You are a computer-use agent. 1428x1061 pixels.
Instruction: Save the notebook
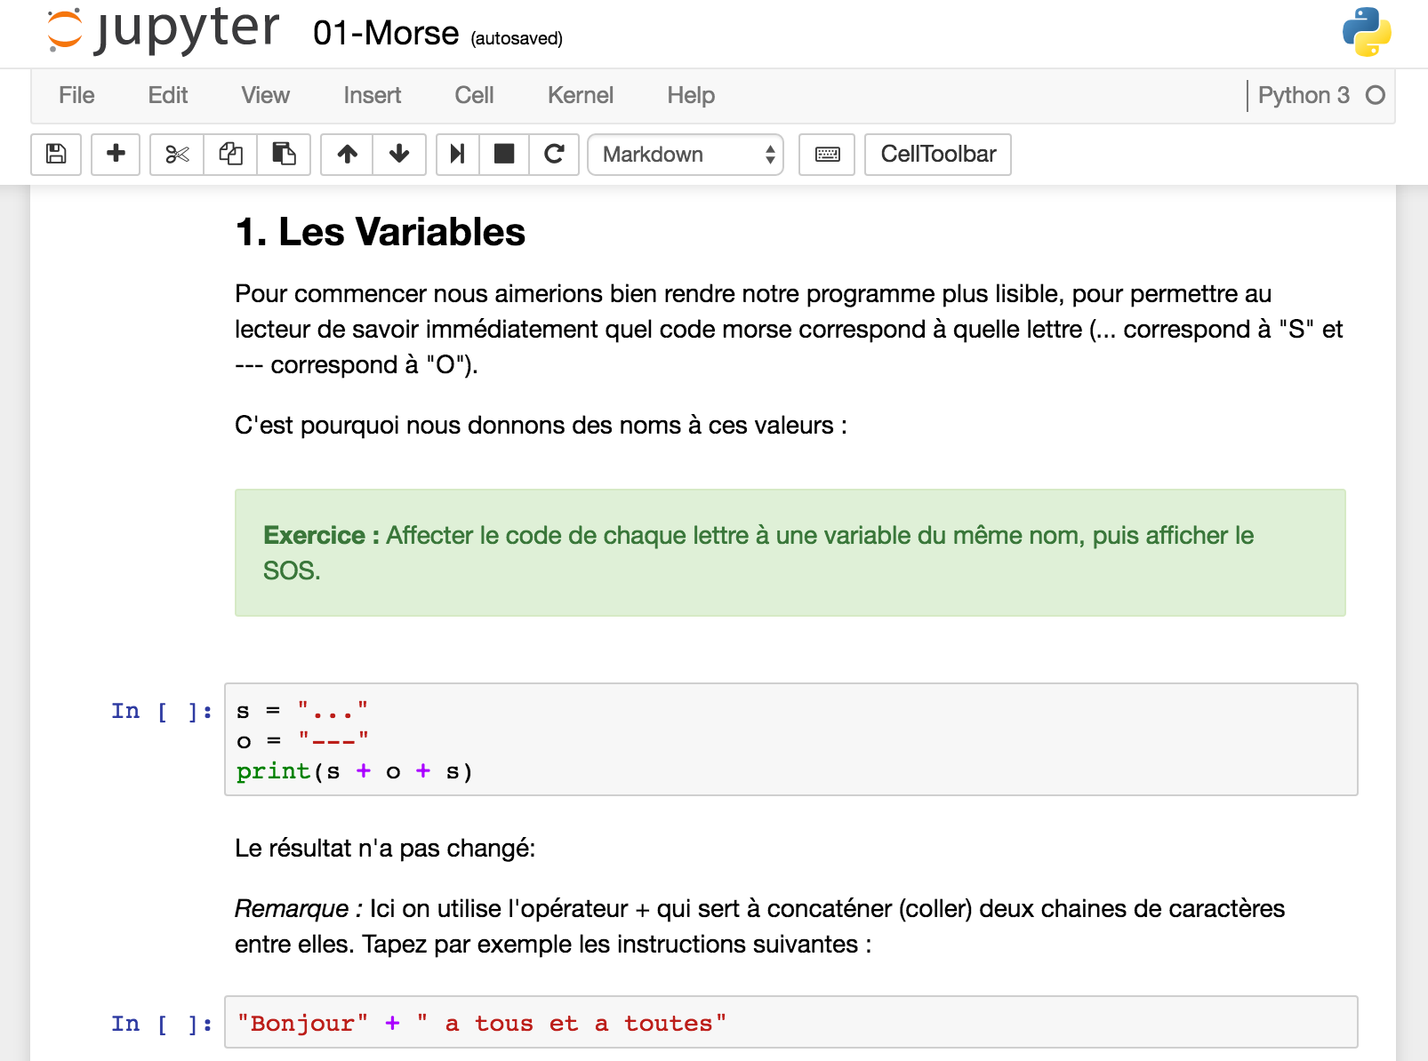55,155
